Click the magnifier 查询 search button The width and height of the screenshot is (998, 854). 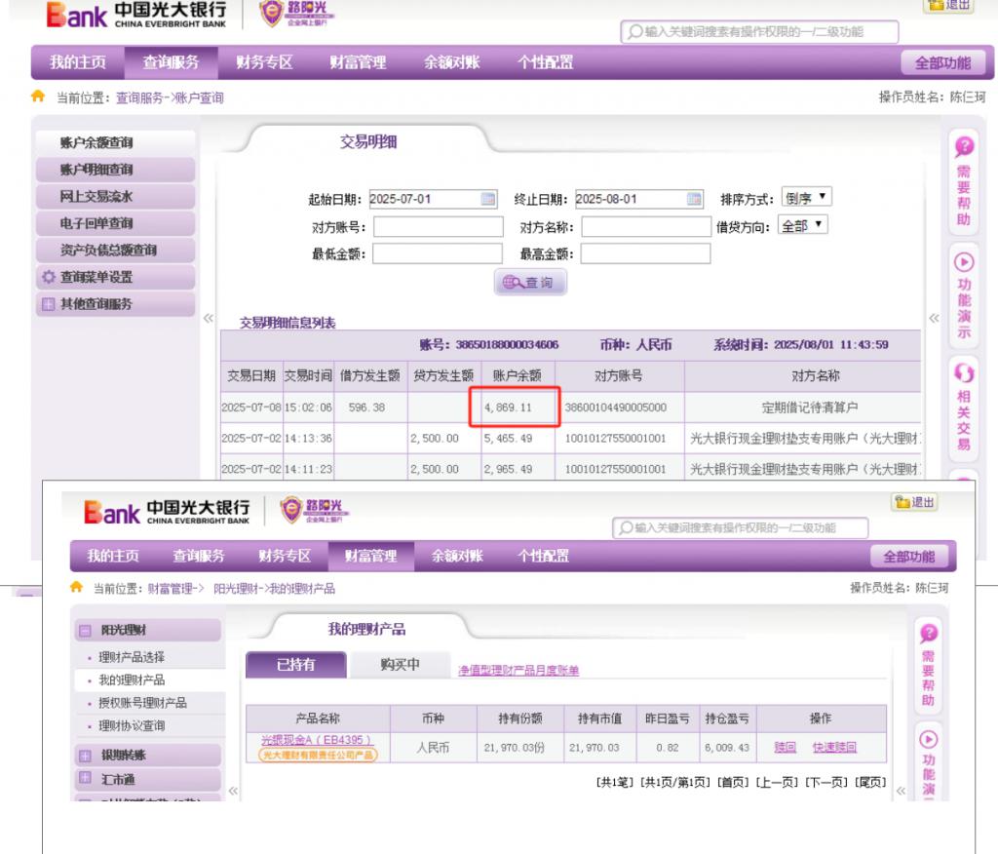point(530,282)
